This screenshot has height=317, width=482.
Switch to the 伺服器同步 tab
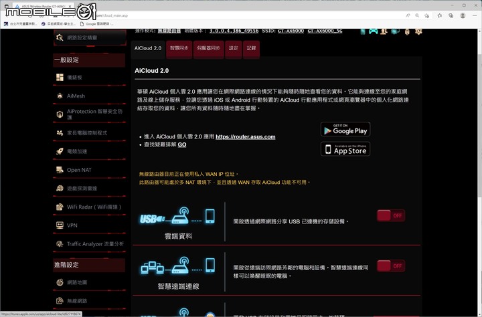click(x=209, y=49)
